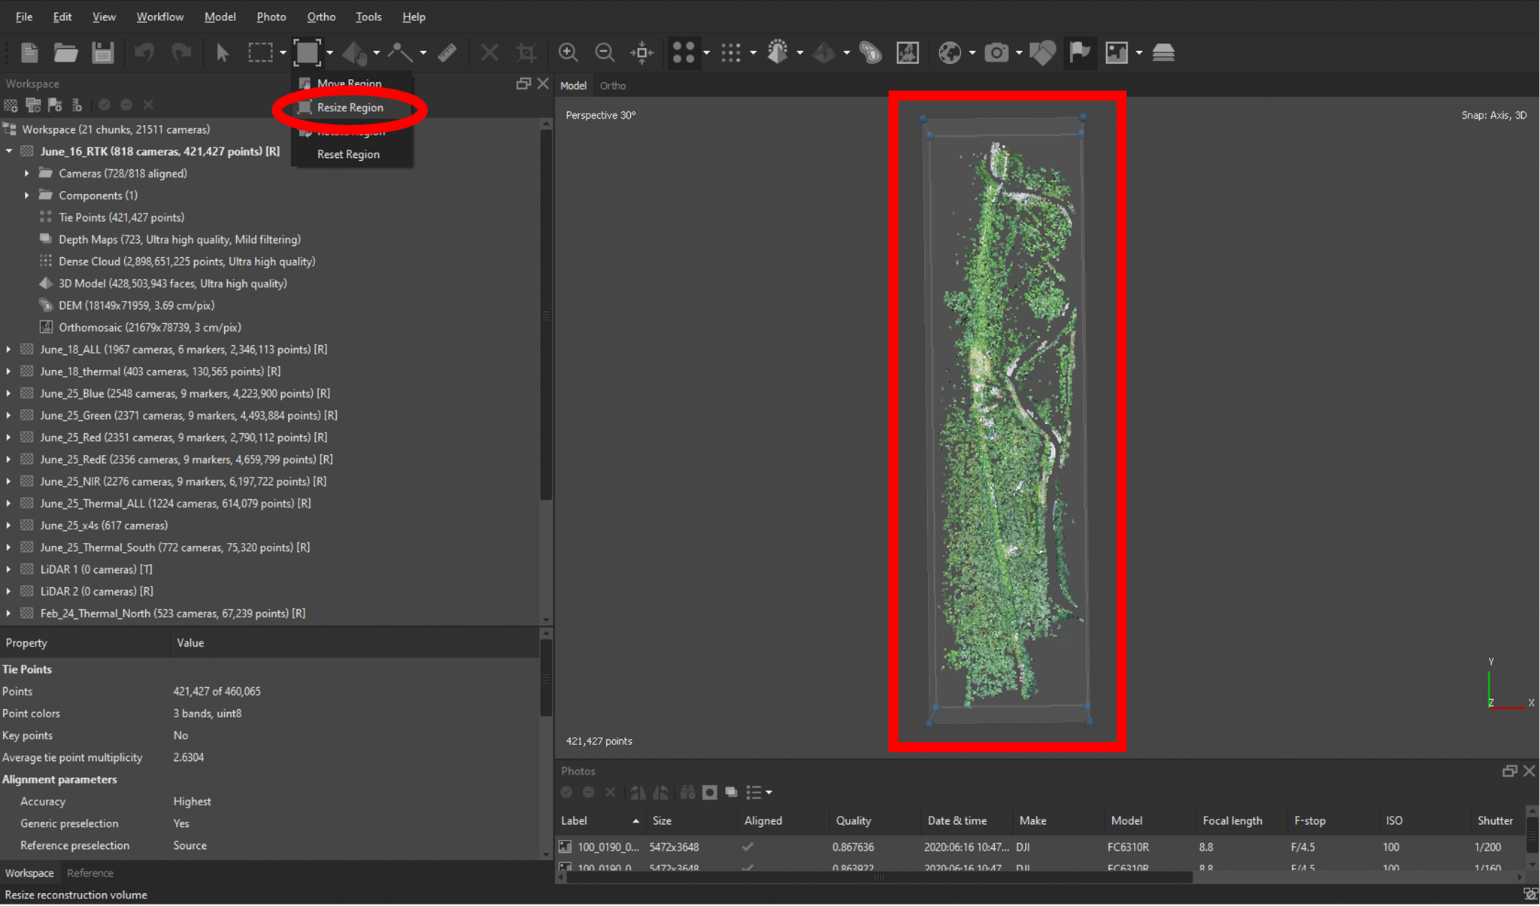The image size is (1540, 906).
Task: Toggle the rectangle selection tool
Action: 262,53
